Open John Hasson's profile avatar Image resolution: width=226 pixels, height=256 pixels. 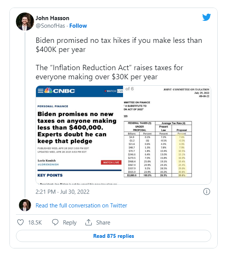coord(25,22)
